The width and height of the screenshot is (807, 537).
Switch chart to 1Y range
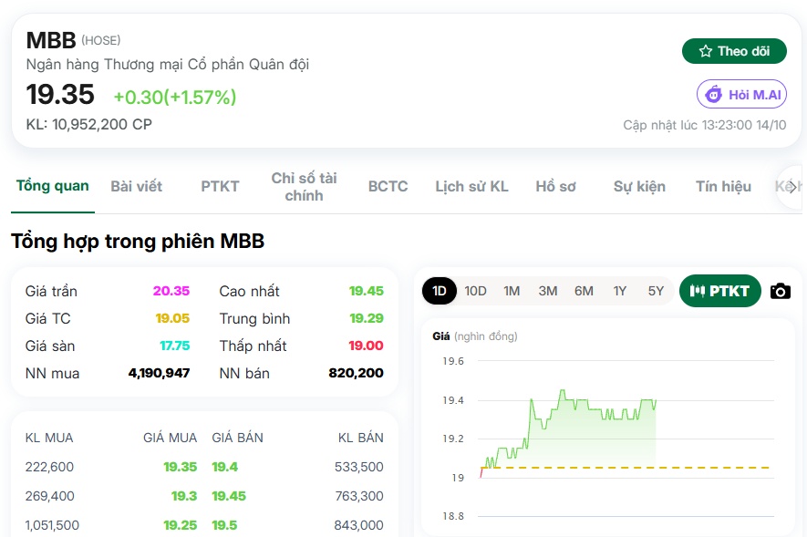(620, 291)
